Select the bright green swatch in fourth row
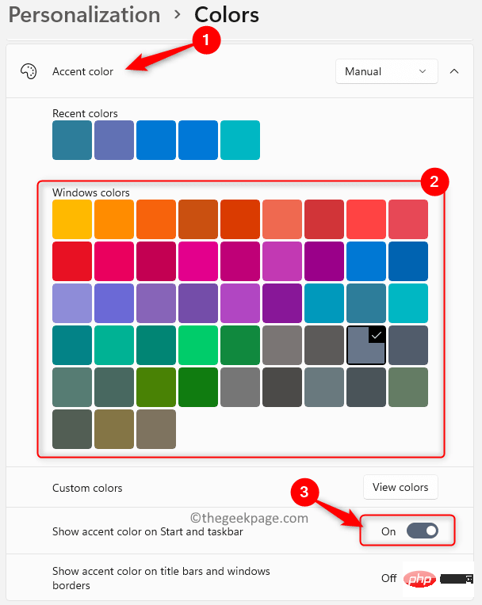The width and height of the screenshot is (482, 605). [198, 345]
